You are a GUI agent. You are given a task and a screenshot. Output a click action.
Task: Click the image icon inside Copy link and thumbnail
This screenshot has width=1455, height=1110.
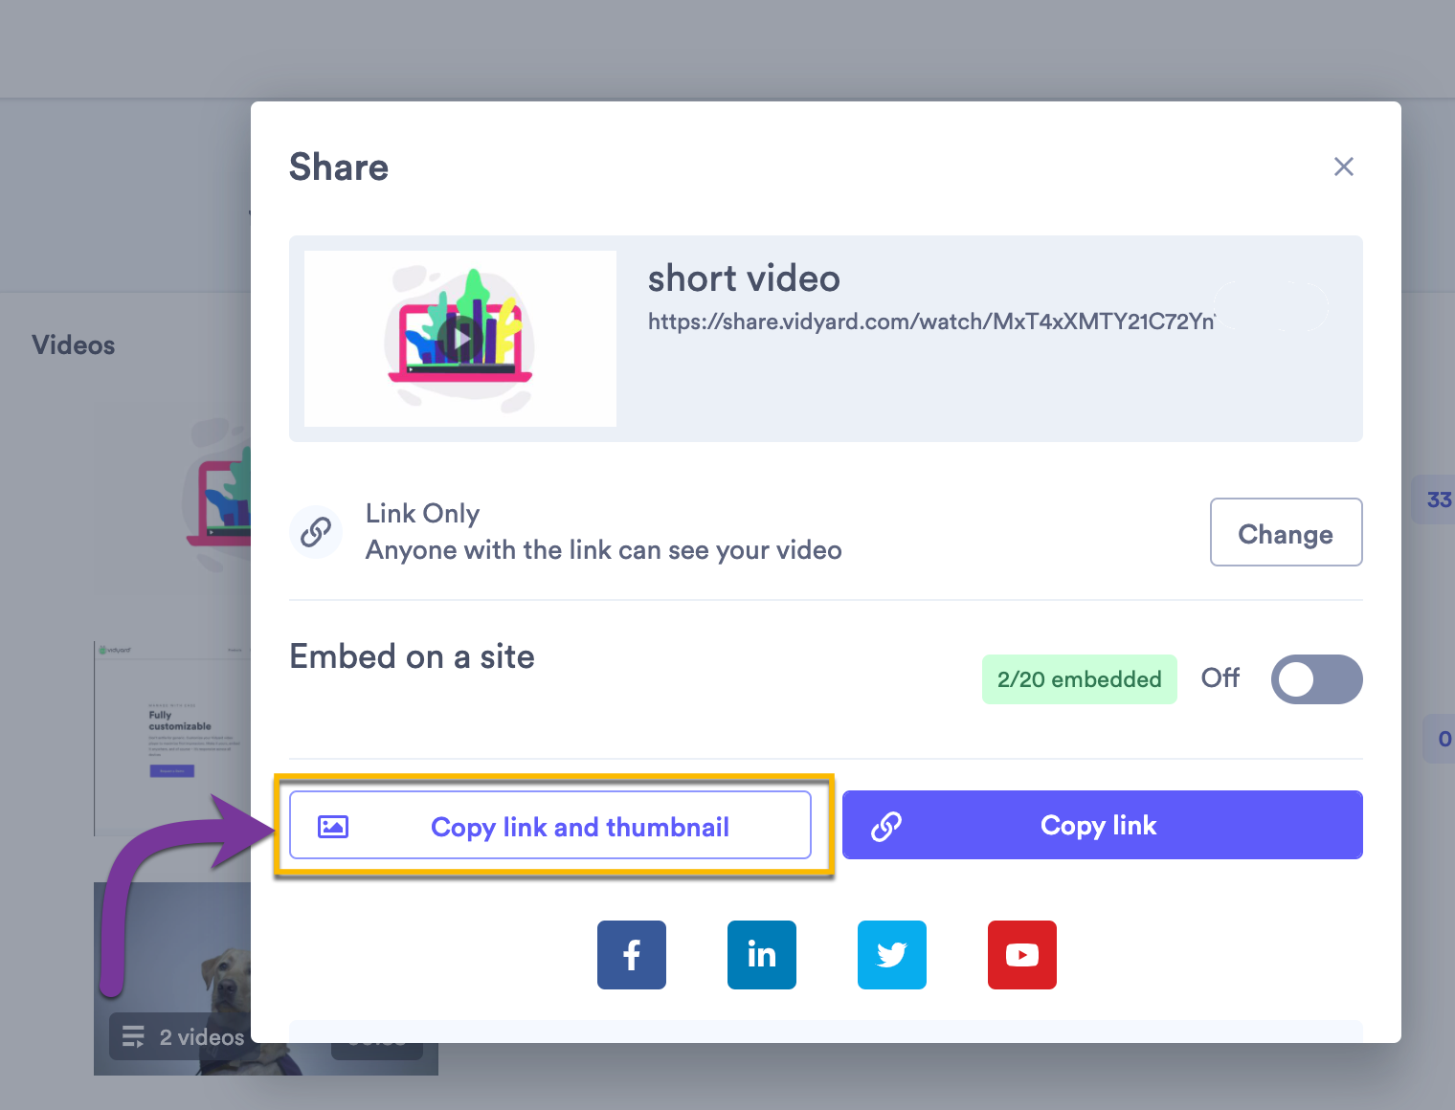pyautogui.click(x=334, y=825)
